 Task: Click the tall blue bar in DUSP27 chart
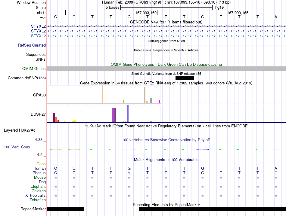(128, 114)
